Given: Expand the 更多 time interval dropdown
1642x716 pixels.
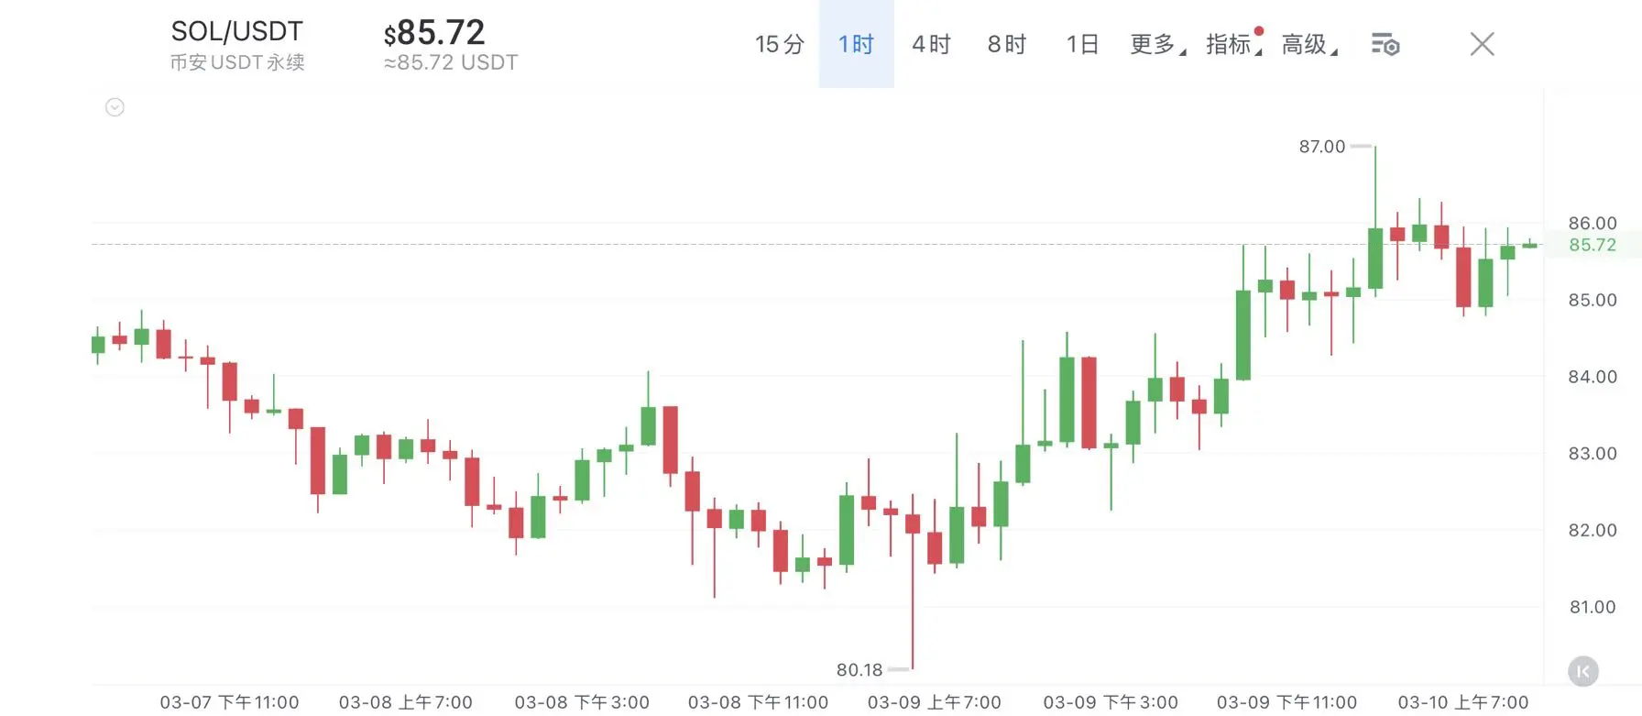Looking at the screenshot, I should (x=1157, y=44).
